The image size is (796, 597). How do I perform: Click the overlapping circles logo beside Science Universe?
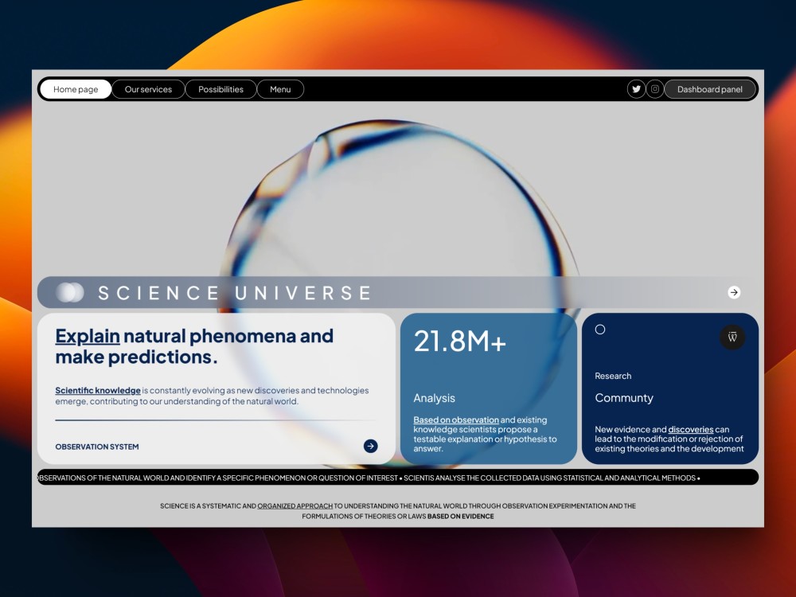pos(69,292)
